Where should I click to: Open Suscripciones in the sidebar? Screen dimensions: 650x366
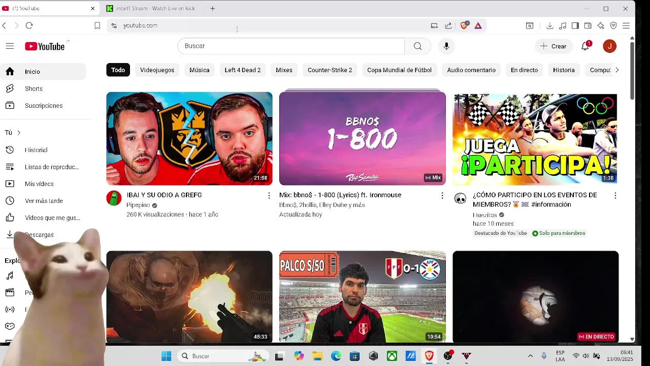click(43, 106)
